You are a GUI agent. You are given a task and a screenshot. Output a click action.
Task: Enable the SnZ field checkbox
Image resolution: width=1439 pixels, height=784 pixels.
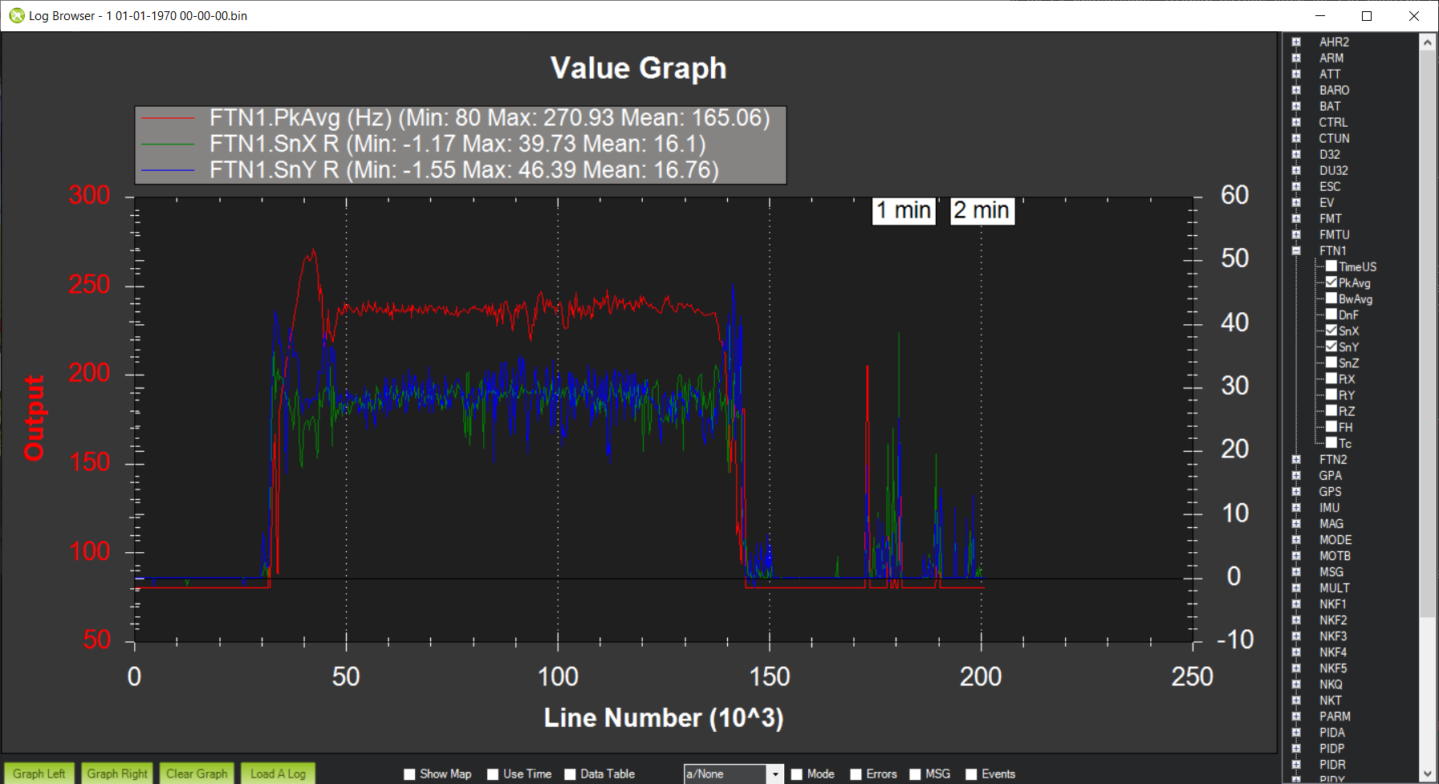pyautogui.click(x=1331, y=363)
